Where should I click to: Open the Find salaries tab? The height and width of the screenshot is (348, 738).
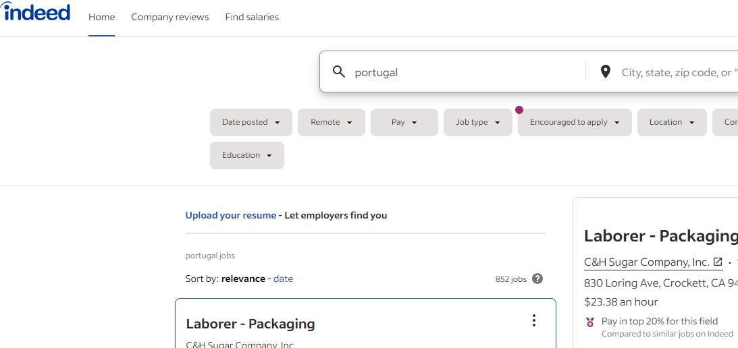pyautogui.click(x=252, y=17)
